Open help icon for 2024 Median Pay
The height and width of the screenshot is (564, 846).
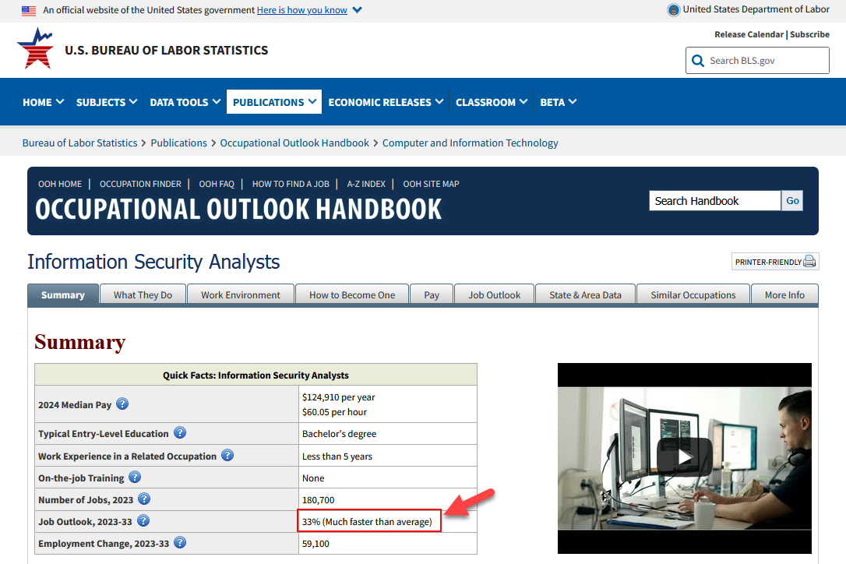pos(122,404)
